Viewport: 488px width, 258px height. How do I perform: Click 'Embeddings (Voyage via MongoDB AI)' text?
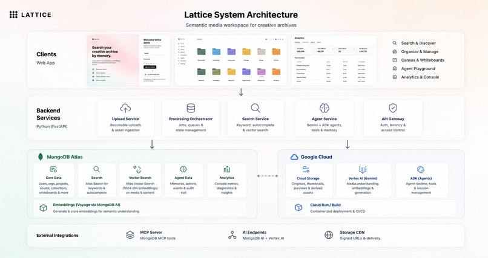pyautogui.click(x=87, y=205)
